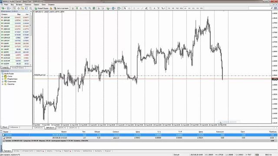Select the M1 timeframe button
The image size is (278, 156).
click(169, 8)
